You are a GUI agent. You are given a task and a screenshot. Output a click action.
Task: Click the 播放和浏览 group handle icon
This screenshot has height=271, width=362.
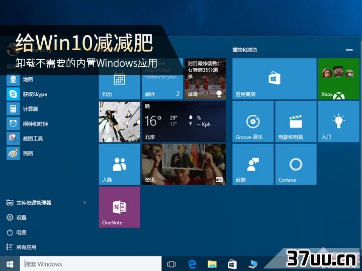coord(349,50)
